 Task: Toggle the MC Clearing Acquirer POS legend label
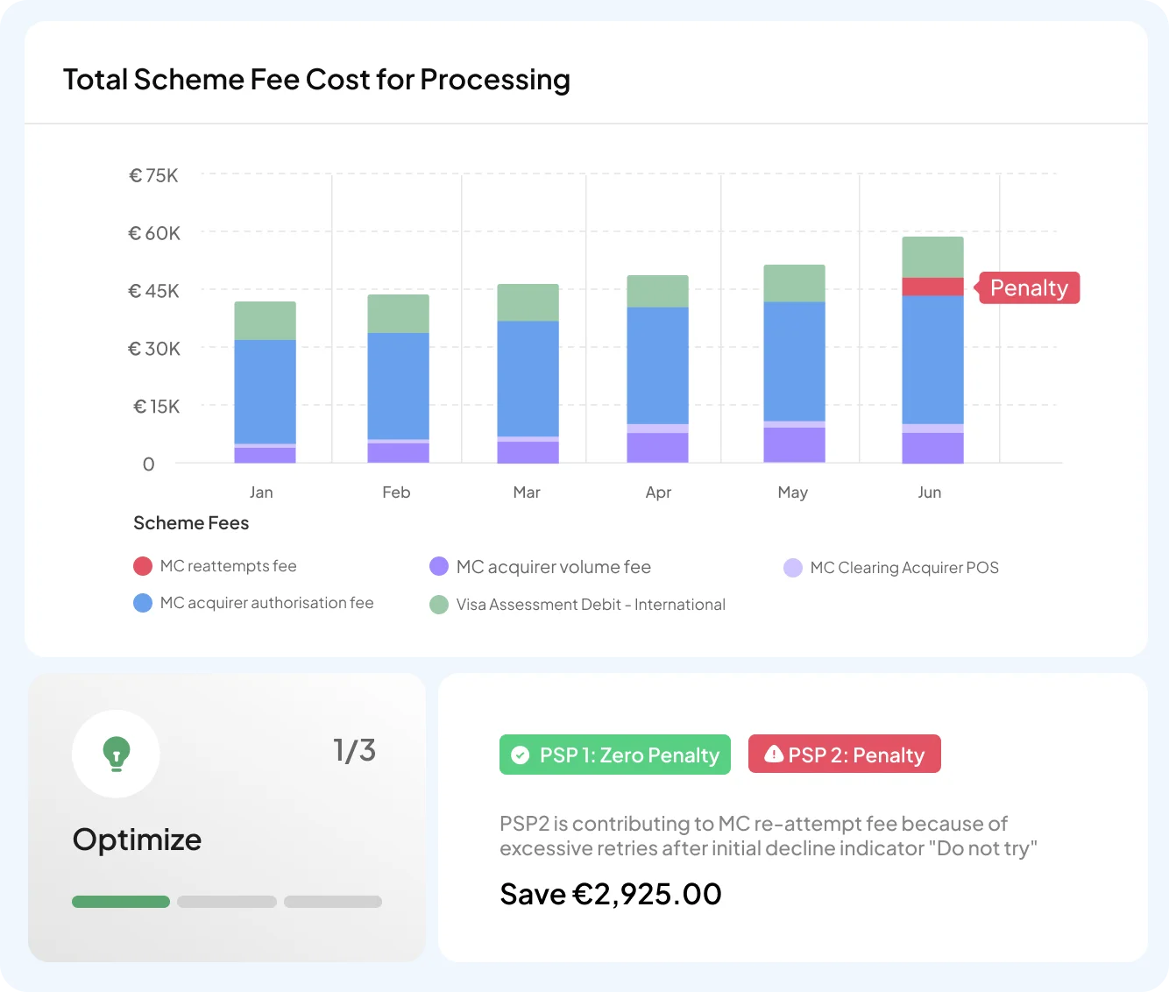coord(903,568)
